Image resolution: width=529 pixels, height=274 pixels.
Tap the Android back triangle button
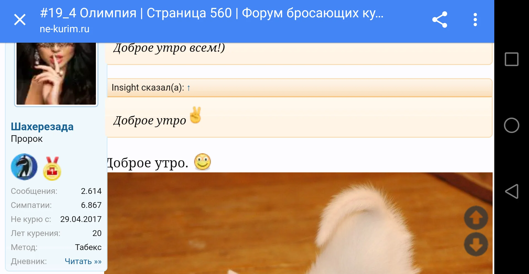click(x=511, y=191)
